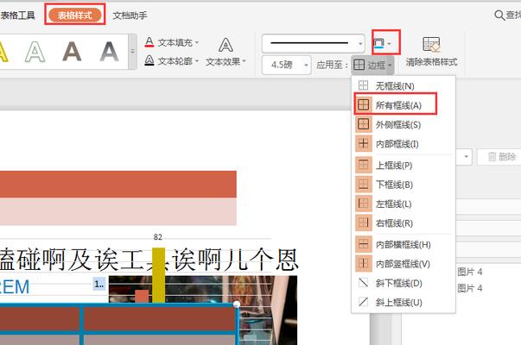Click the 内部横框线 icon

[364, 244]
